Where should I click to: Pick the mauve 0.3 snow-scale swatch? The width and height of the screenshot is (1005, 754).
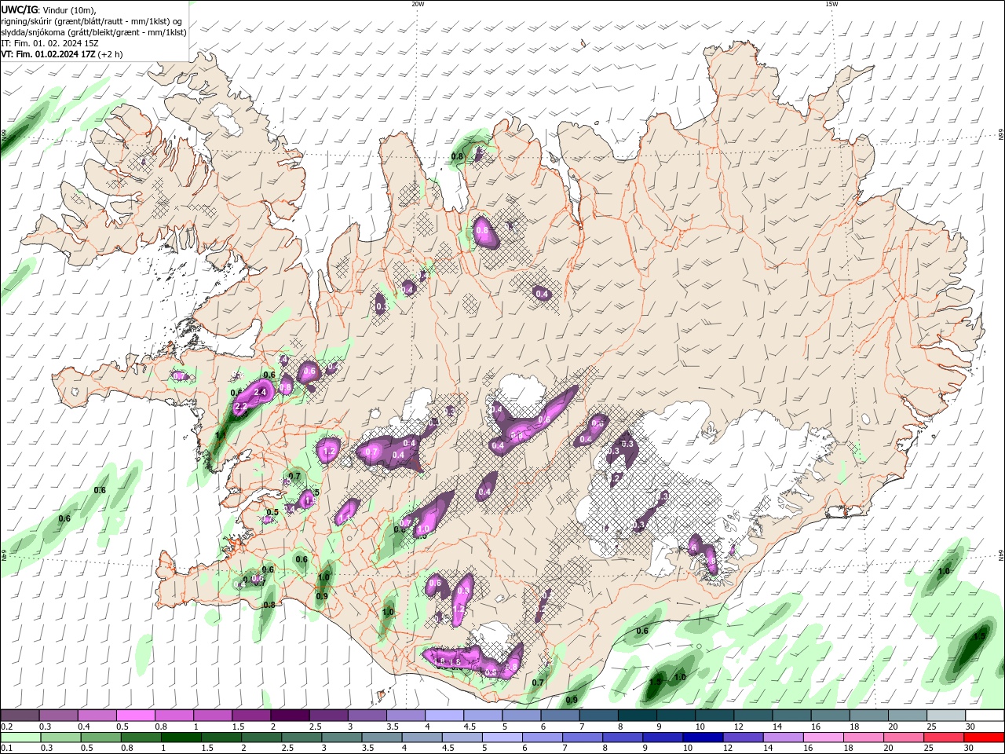click(x=58, y=716)
